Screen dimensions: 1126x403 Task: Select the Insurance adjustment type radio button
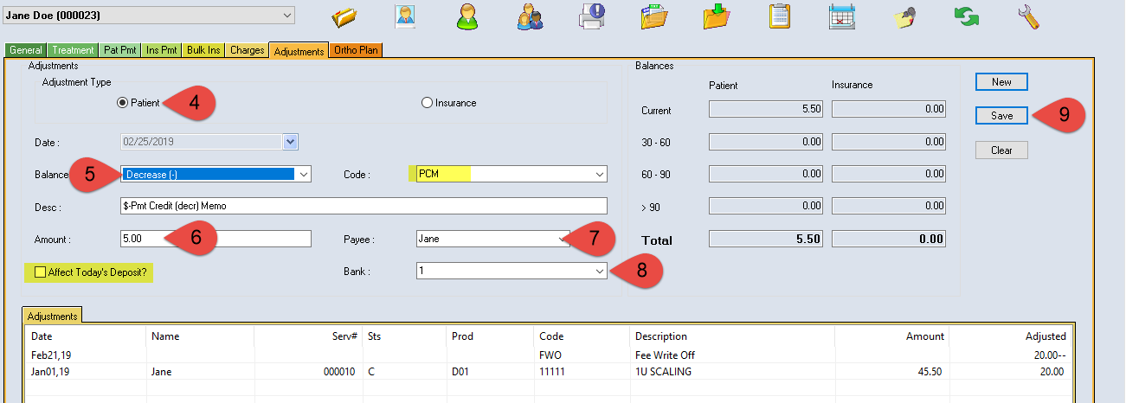click(427, 103)
